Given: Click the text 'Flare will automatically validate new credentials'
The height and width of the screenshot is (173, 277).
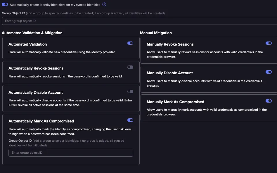Looking at the screenshot, I should 62,52.
